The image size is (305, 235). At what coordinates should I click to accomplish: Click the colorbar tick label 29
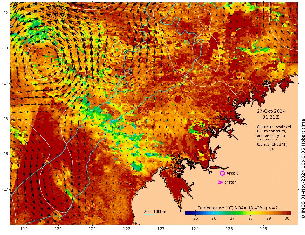pyautogui.click(x=269, y=218)
